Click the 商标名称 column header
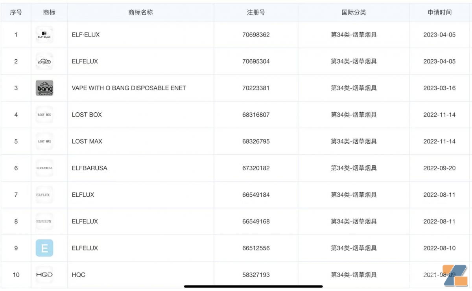Screen dimensions: 472x291 coord(140,12)
